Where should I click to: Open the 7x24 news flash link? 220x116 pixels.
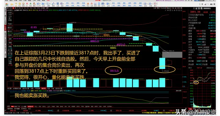pos(23,113)
